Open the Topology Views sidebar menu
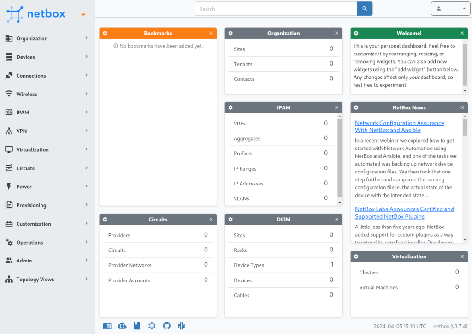472x334 pixels. 46,280
